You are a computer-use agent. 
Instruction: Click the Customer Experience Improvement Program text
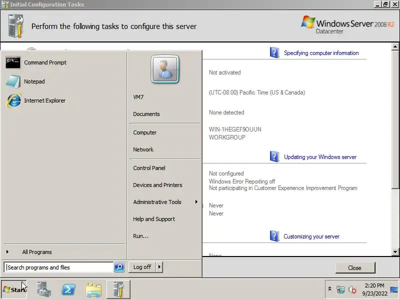(283, 188)
